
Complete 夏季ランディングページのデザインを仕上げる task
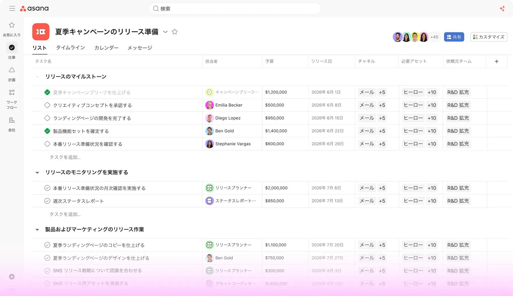click(x=47, y=258)
